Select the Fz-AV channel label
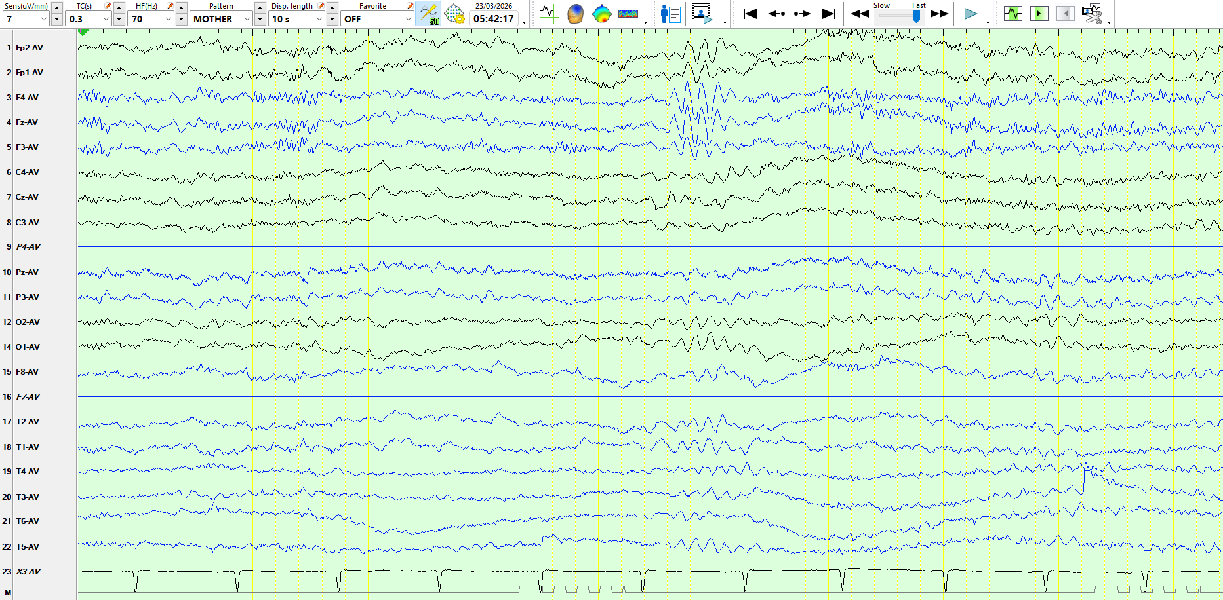Viewport: 1223px width, 600px height. [27, 122]
